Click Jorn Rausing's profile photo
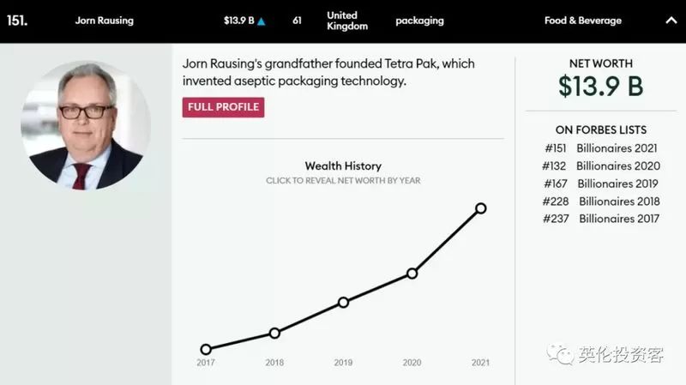 coord(86,125)
